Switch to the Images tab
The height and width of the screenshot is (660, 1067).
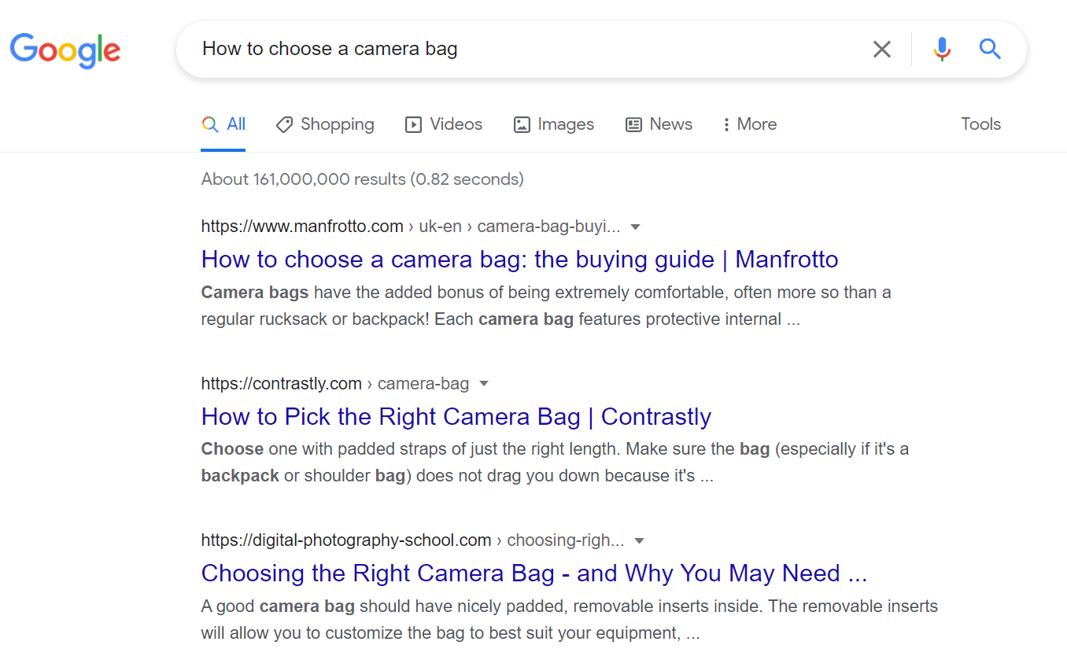(x=554, y=124)
